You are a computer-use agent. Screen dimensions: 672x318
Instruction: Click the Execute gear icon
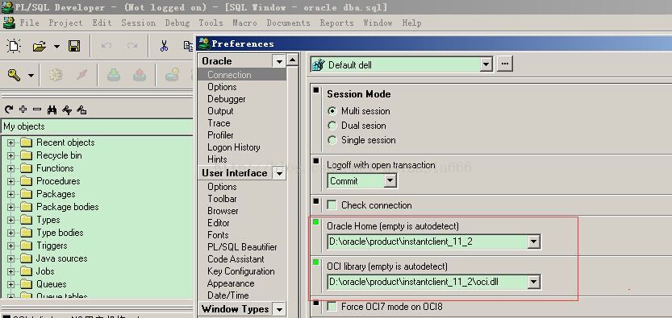56,75
